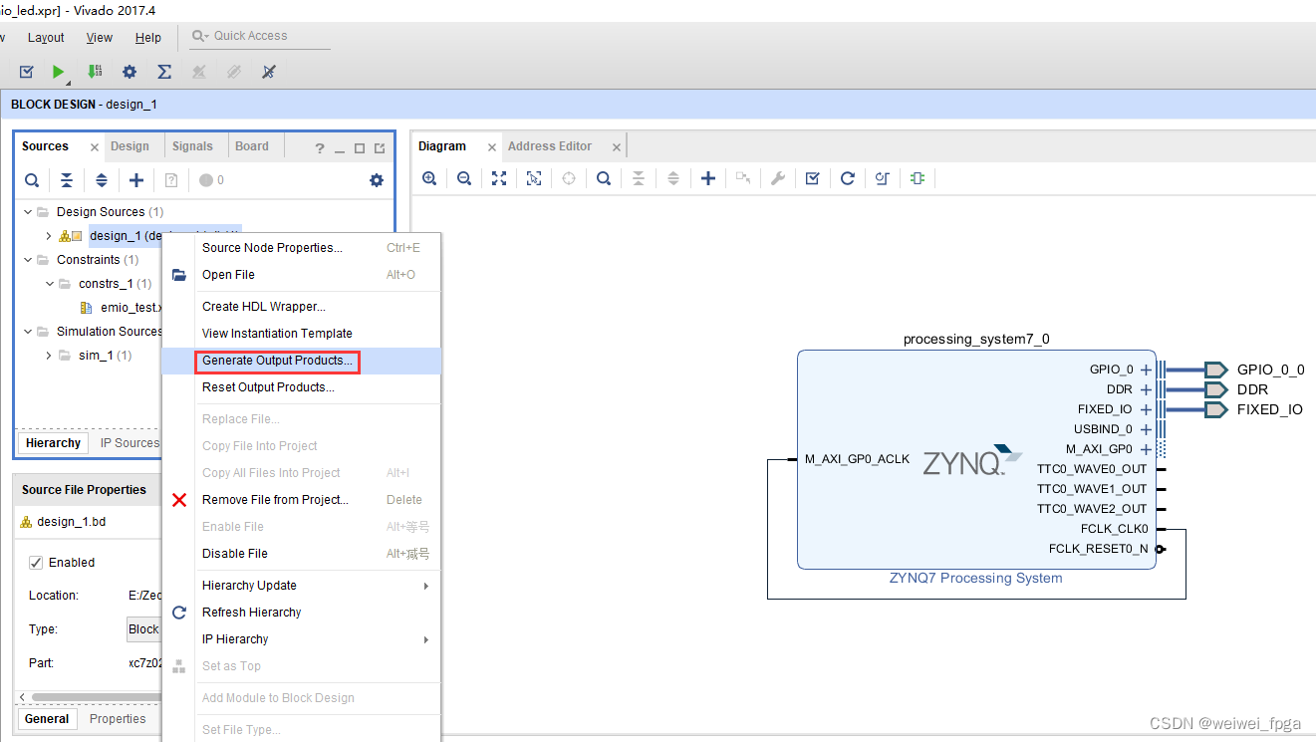Collapse the Simulation Sources tree node

[26, 332]
